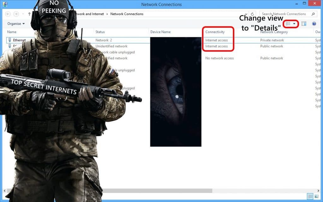Toggle large thumbnail view in the status bar
This screenshot has height=202, width=323.
317,196
